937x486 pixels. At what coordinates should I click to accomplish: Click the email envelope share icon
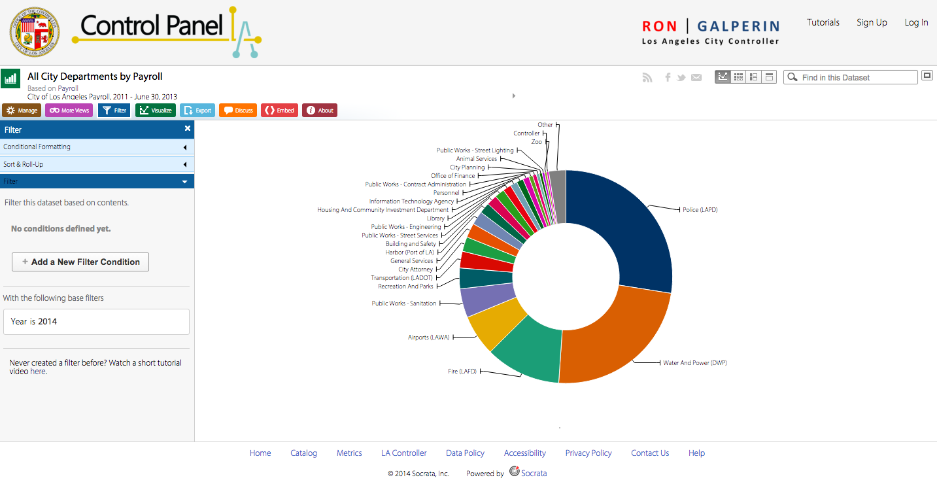click(696, 77)
